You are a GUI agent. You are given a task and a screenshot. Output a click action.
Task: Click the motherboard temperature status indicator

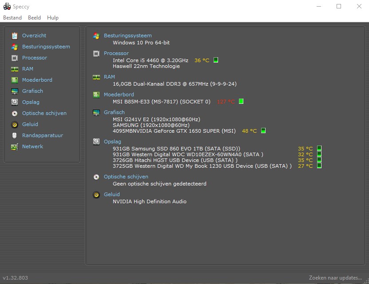click(x=241, y=101)
